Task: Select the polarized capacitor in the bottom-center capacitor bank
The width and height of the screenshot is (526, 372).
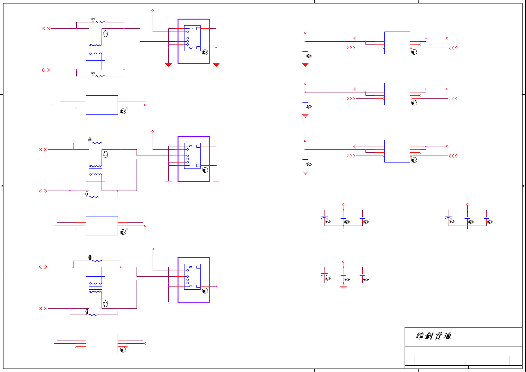Action: (324, 275)
